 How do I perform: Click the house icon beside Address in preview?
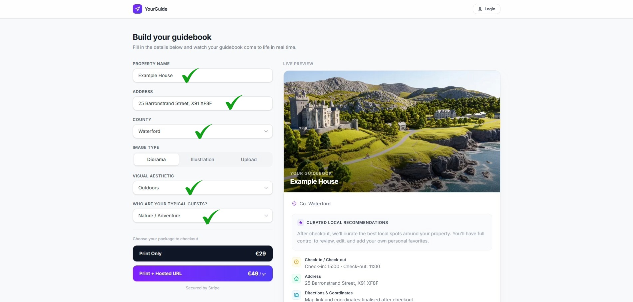point(296,278)
